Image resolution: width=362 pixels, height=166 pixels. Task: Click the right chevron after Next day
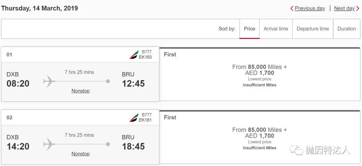tap(358, 8)
